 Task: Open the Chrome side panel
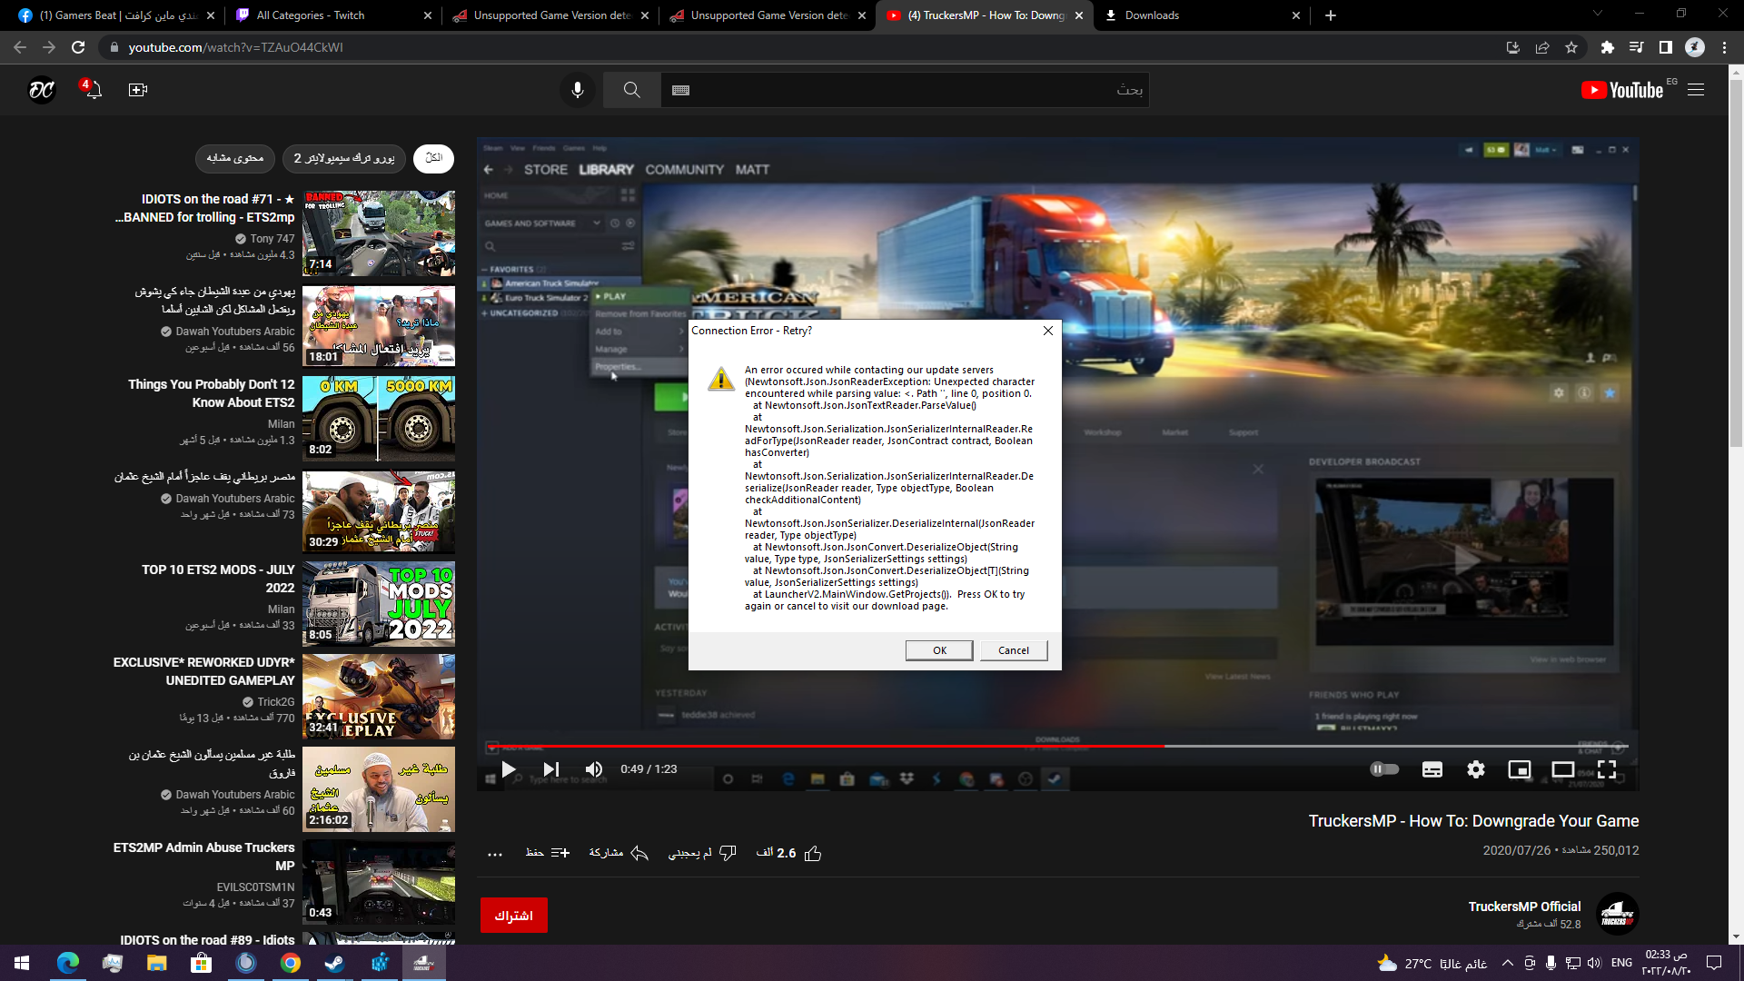click(1666, 47)
